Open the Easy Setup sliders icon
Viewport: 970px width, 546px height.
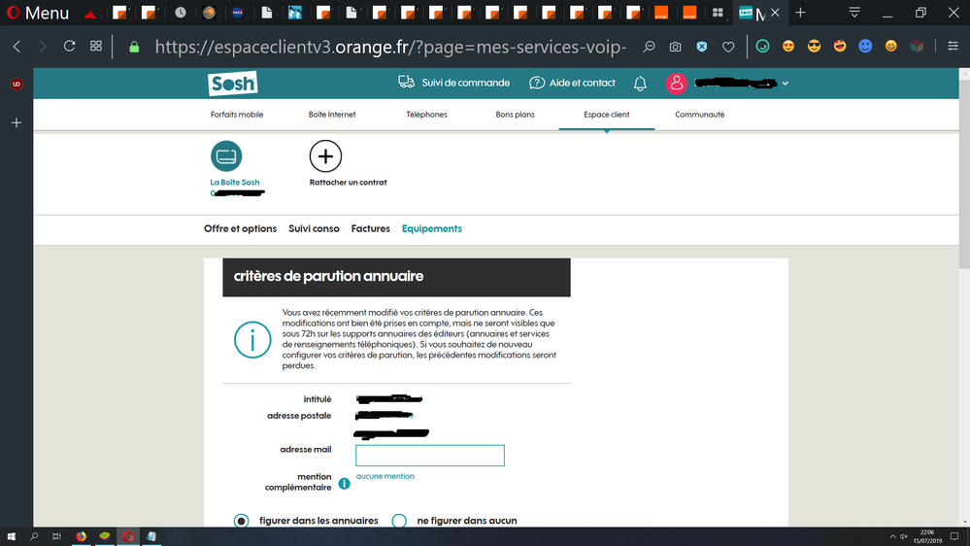click(x=953, y=47)
